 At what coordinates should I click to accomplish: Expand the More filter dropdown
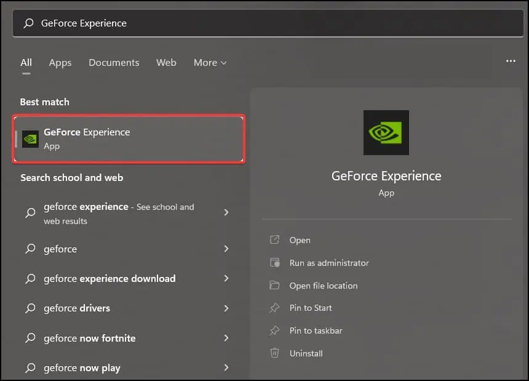(210, 62)
